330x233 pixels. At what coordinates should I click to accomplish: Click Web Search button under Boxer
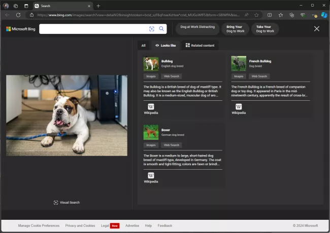(171, 145)
